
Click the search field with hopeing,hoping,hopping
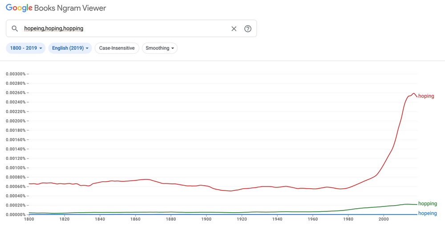(x=125, y=28)
